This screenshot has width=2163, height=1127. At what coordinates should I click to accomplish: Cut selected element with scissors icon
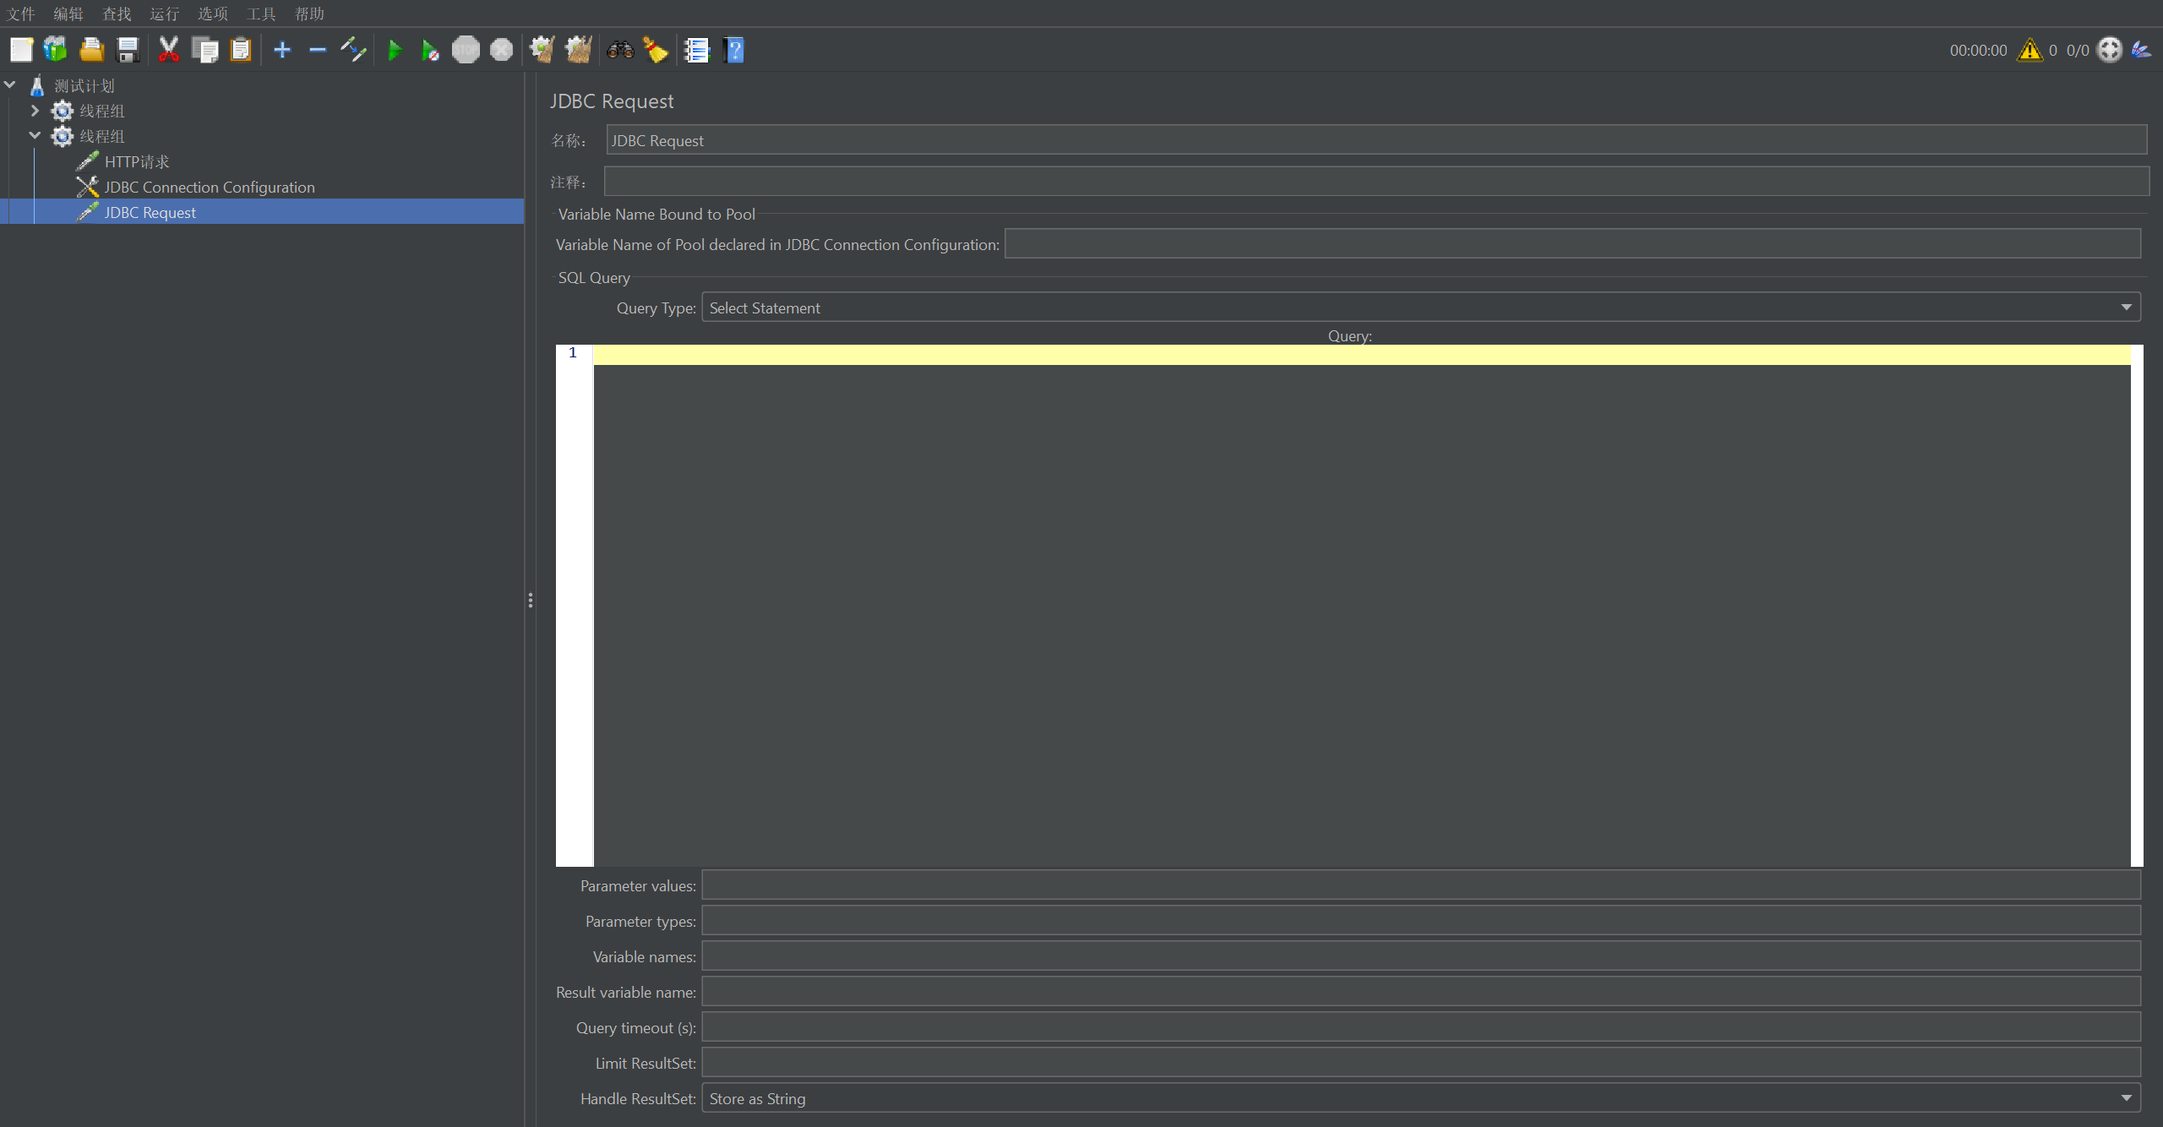[x=169, y=50]
